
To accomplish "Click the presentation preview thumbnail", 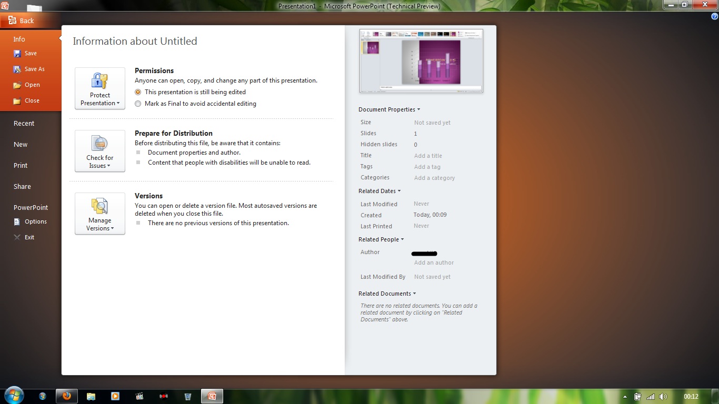I will point(421,61).
